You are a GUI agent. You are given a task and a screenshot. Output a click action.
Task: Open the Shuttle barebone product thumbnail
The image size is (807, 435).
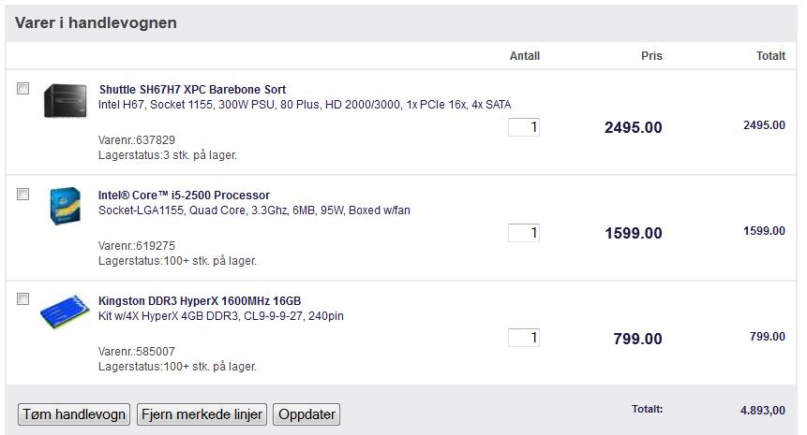(66, 101)
